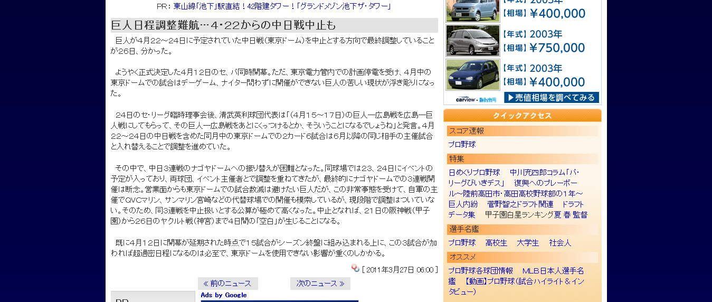Viewport: 712px width, 302px height.
Task: Click the クイックアクセス panel header
Action: click(x=523, y=116)
